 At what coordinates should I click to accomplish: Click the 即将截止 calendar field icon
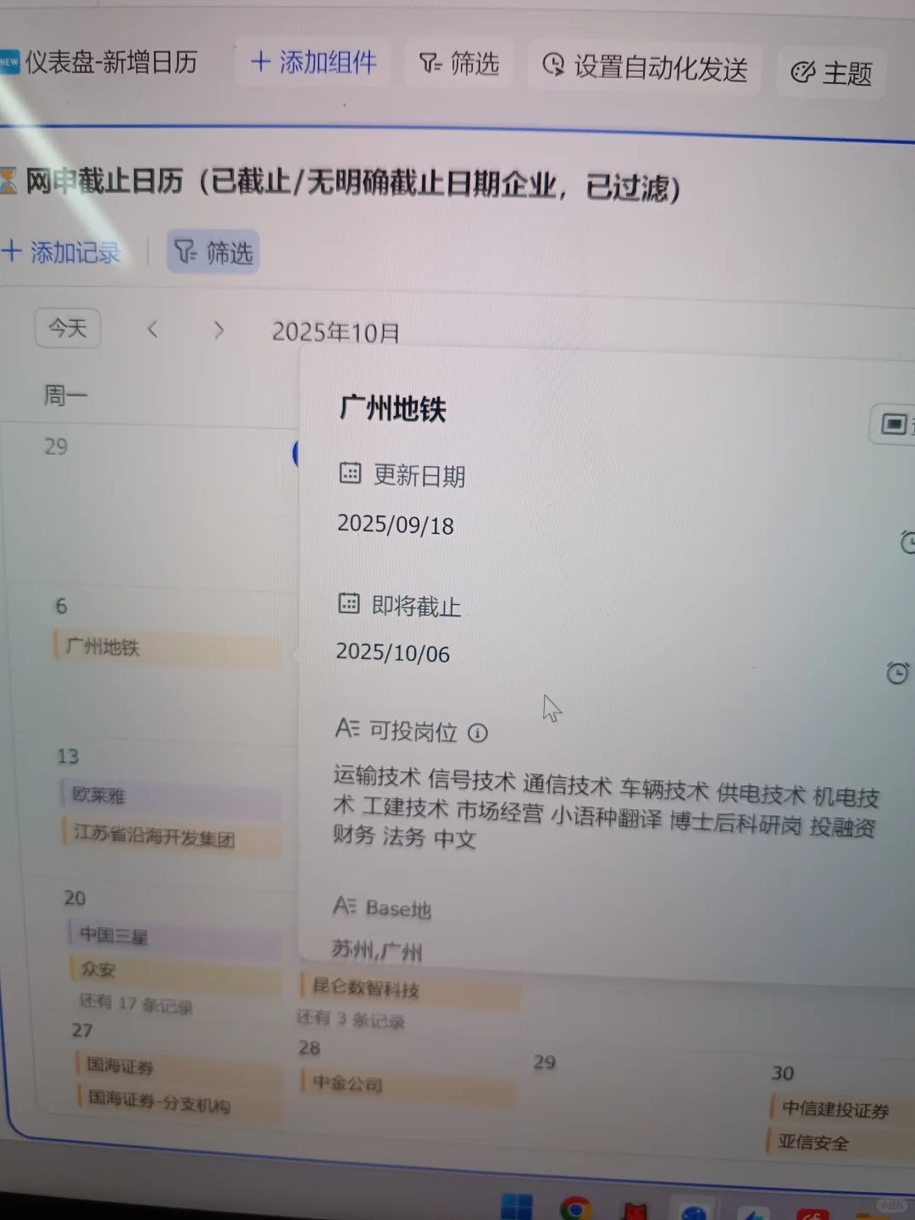click(x=349, y=603)
